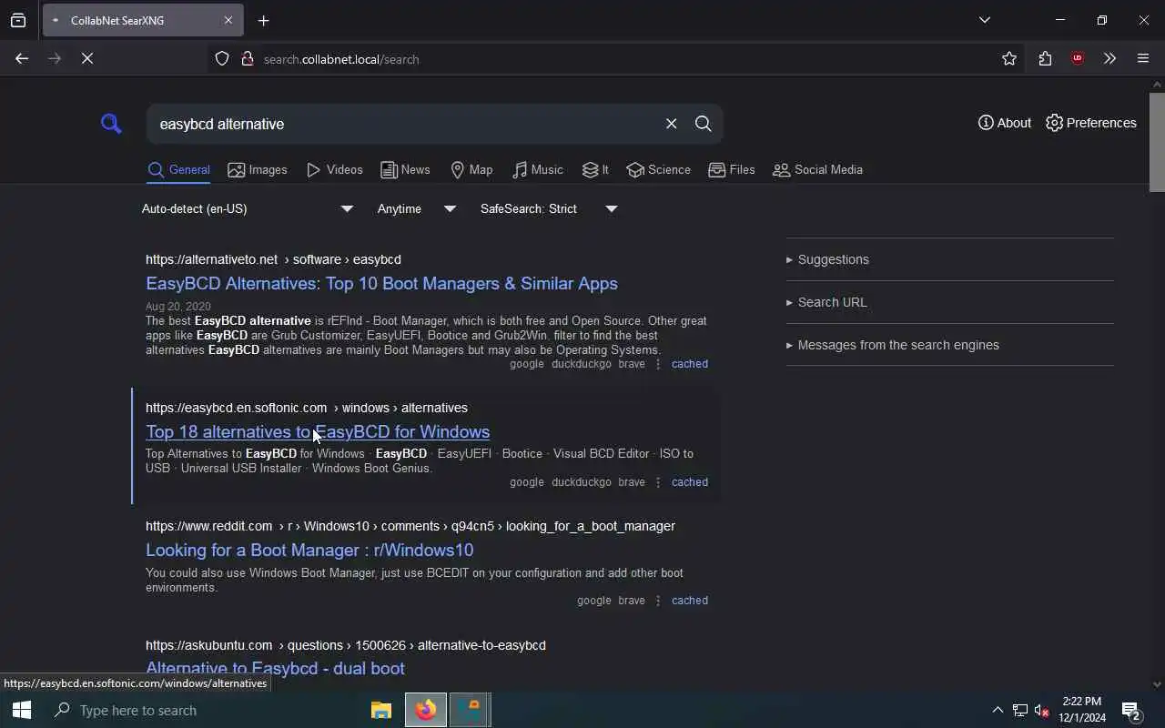Image resolution: width=1165 pixels, height=728 pixels.
Task: Open Firefox View recent browsing icon
Action: pyautogui.click(x=18, y=20)
